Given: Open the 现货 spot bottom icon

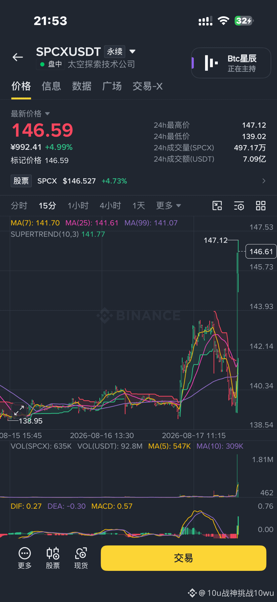Looking at the screenshot, I should click(x=81, y=558).
